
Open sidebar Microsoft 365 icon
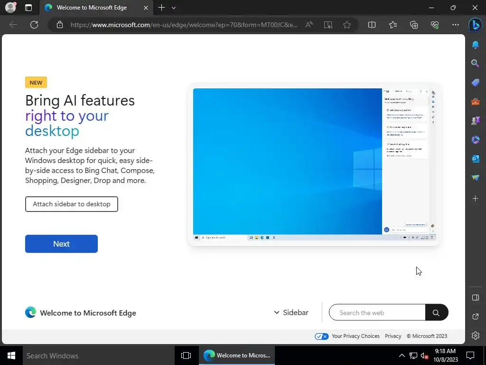[475, 140]
